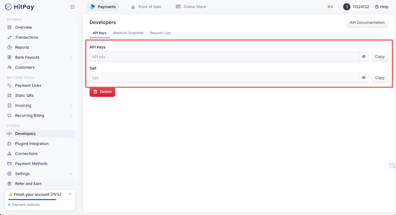Open Help from the top bar
The height and width of the screenshot is (215, 396).
(381, 7)
